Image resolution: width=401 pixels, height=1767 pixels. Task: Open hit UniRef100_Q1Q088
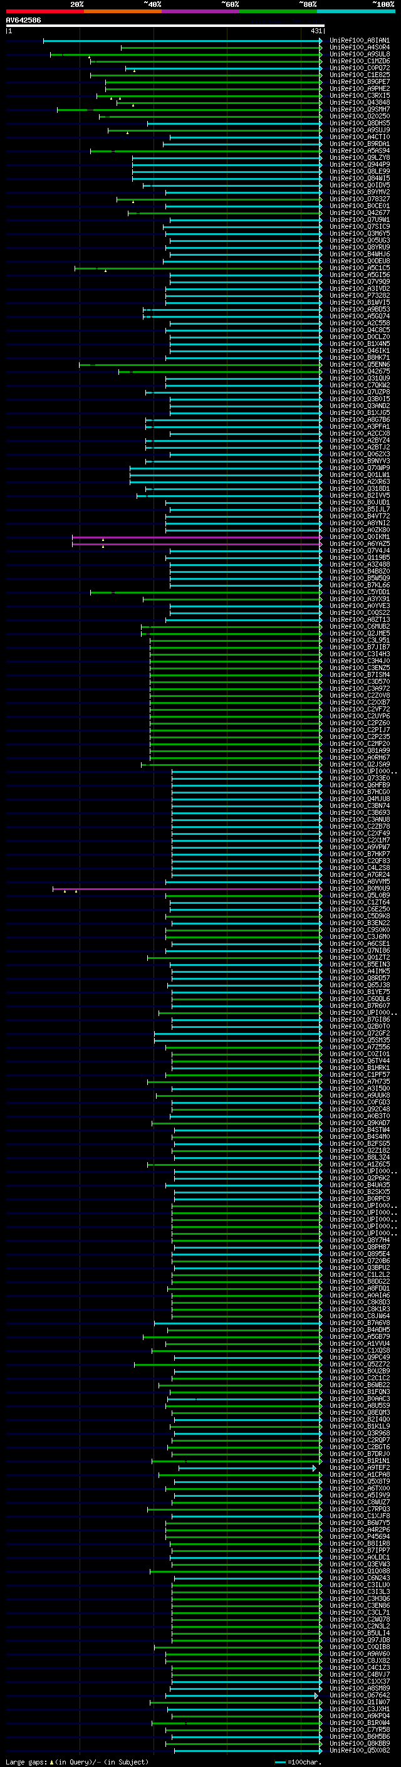[360, 1571]
